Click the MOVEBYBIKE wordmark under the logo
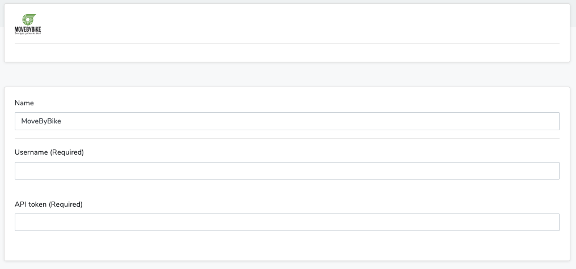Viewport: 576px width, 269px height. point(28,30)
